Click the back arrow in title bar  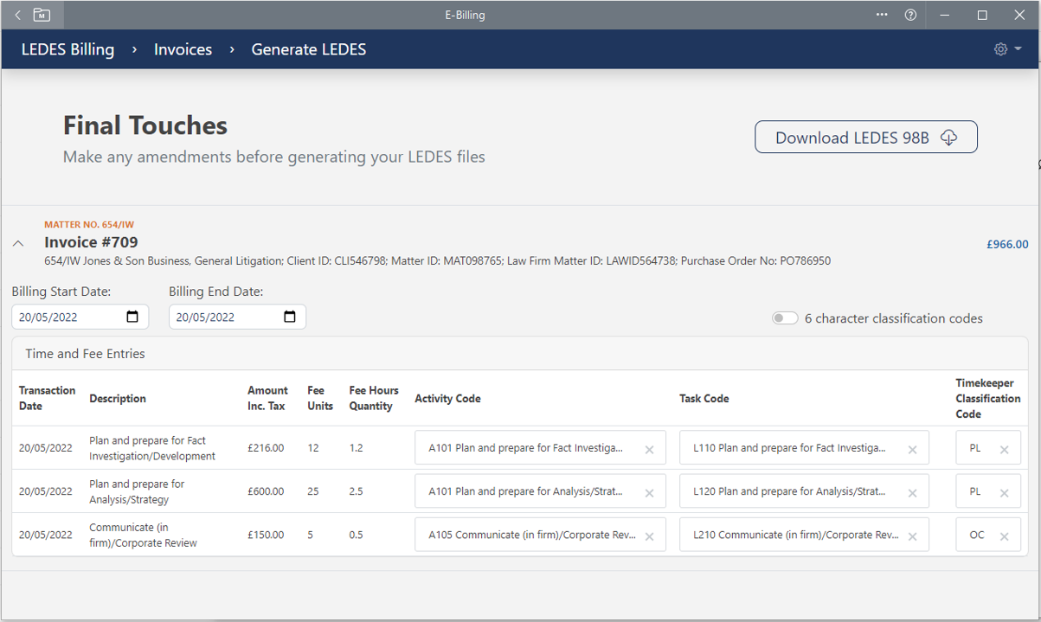(x=18, y=15)
